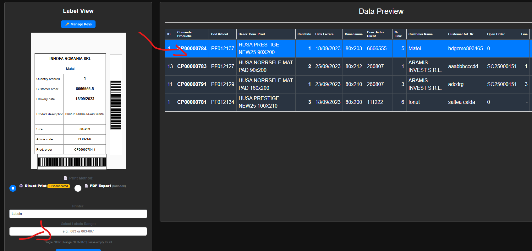The height and width of the screenshot is (251, 532).
Task: Focus the Select Labels Range input
Action: tap(78, 231)
